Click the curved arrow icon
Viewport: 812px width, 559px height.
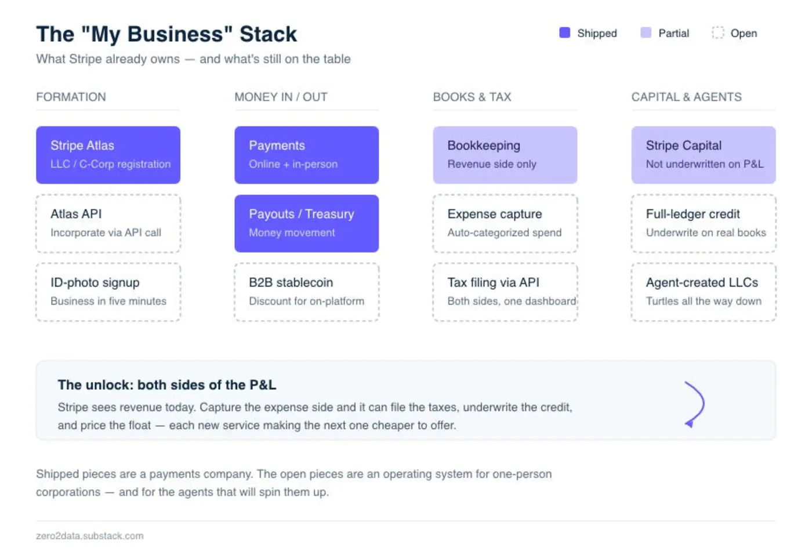694,404
